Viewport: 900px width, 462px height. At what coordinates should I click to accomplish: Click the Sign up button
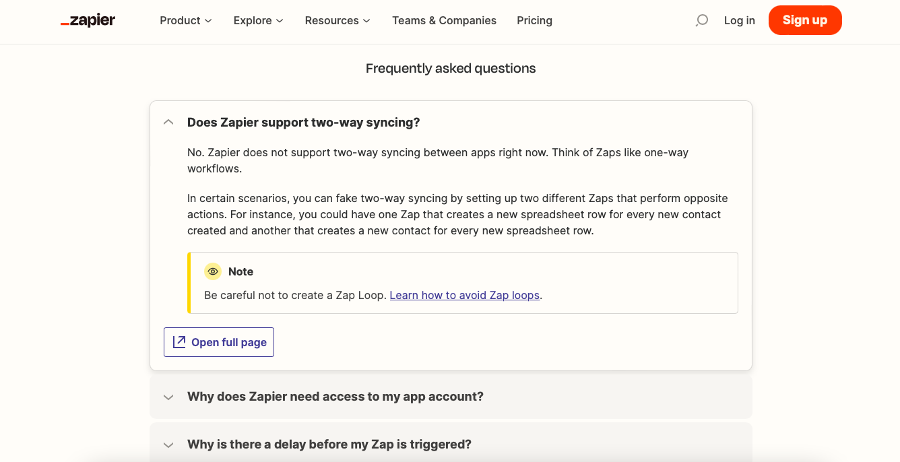pyautogui.click(x=805, y=20)
